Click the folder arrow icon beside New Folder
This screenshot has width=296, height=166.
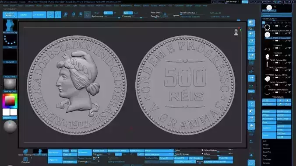point(280,104)
